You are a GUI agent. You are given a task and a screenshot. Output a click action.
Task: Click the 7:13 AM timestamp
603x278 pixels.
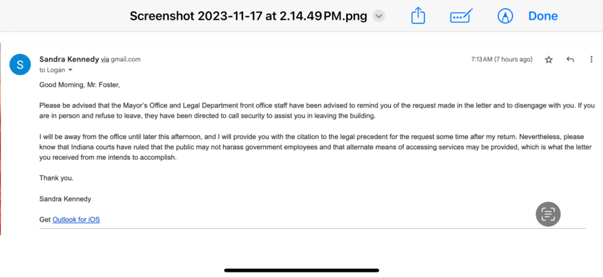click(502, 59)
